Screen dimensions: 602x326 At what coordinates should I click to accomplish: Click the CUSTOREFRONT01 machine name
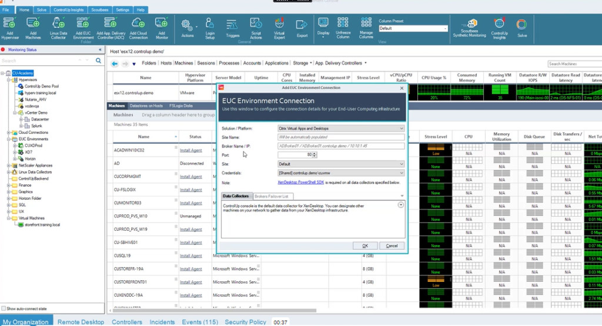(131, 283)
